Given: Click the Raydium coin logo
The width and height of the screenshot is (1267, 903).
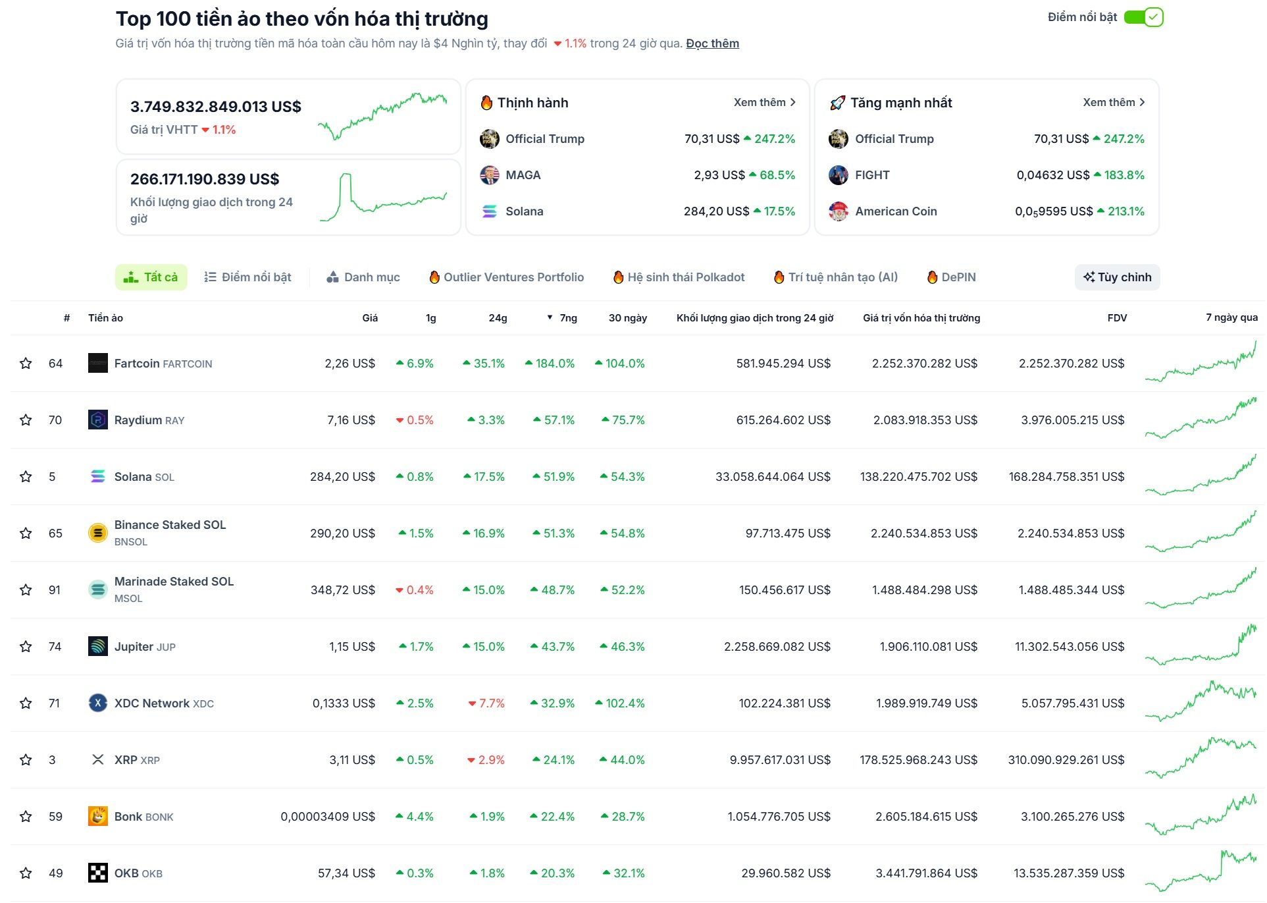Looking at the screenshot, I should point(98,420).
